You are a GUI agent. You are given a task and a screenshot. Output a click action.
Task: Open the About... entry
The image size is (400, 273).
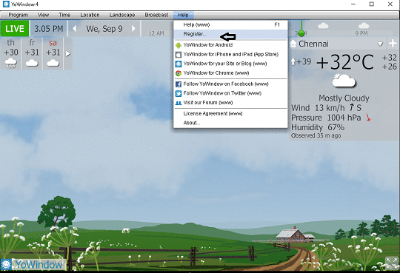[x=230, y=123]
